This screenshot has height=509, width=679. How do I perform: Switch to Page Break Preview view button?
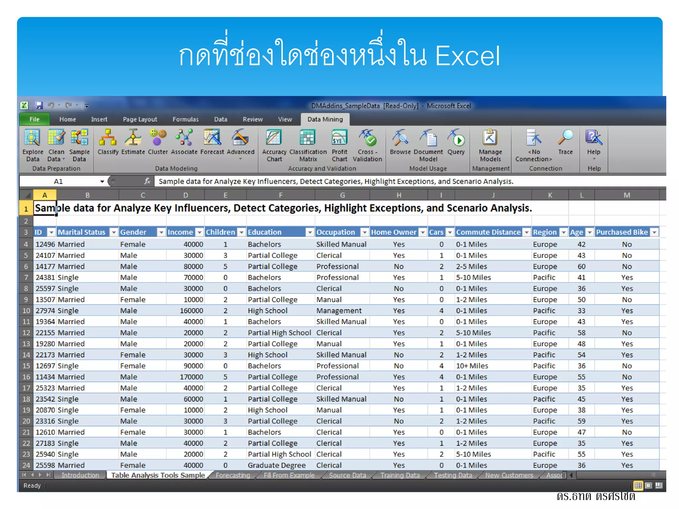coord(659,485)
